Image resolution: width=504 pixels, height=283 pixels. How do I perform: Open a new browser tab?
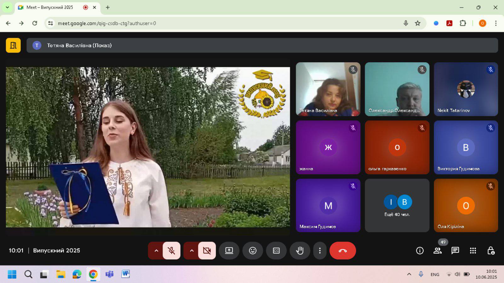108,7
